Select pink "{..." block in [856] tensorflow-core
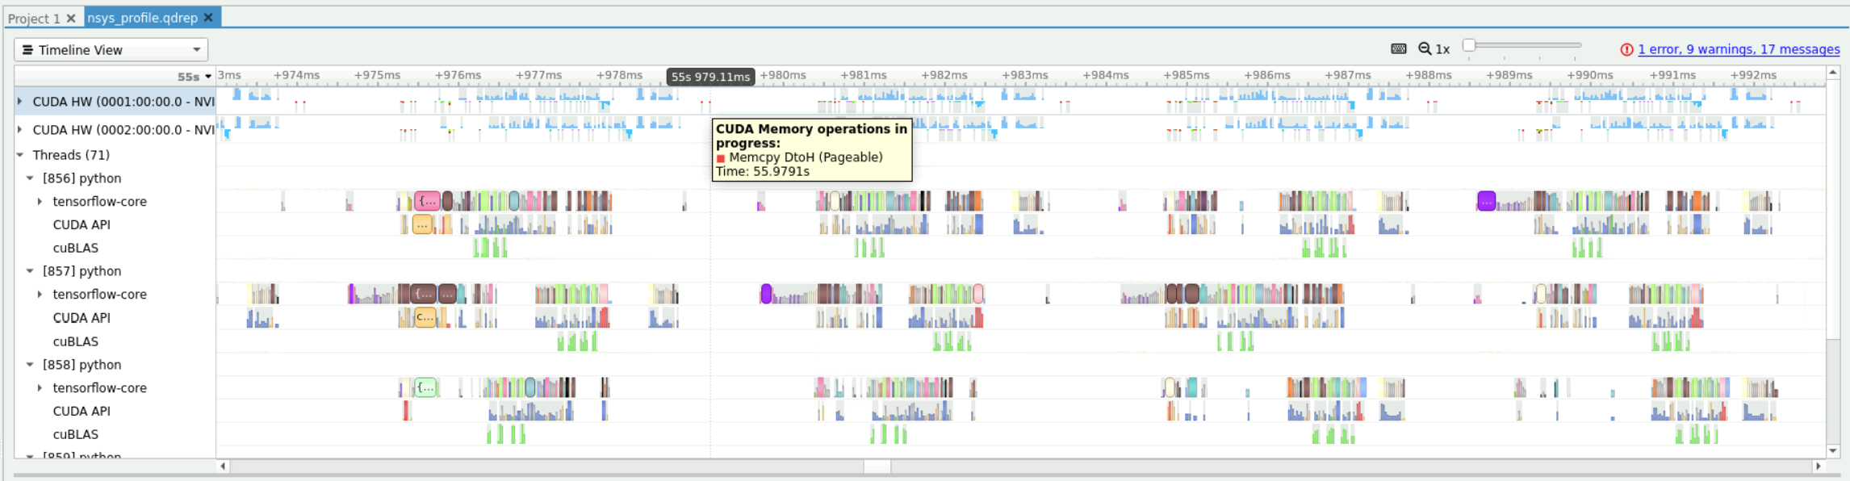This screenshot has width=1850, height=481. 428,201
